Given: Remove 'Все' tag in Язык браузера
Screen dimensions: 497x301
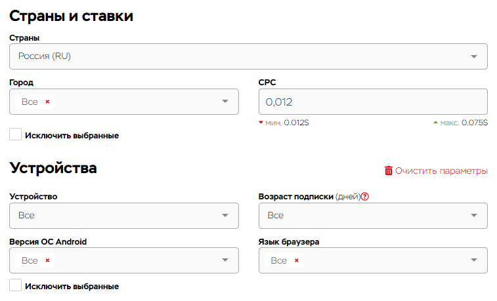Looking at the screenshot, I should 297,260.
